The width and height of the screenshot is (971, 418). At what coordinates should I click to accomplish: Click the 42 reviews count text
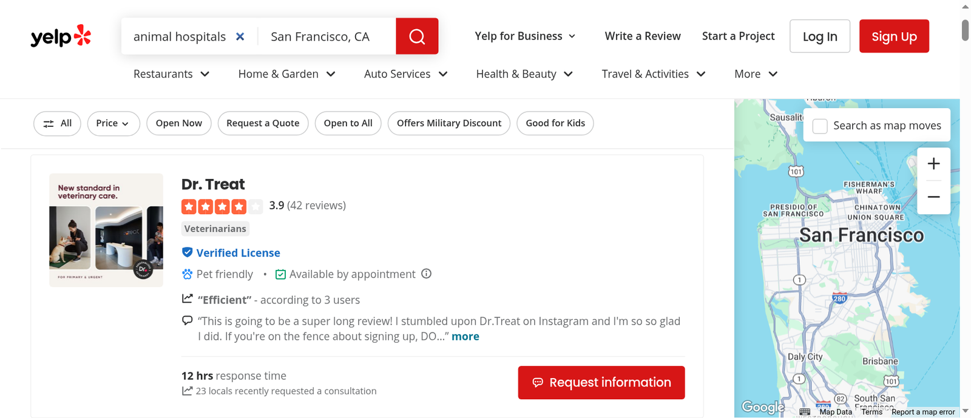316,206
